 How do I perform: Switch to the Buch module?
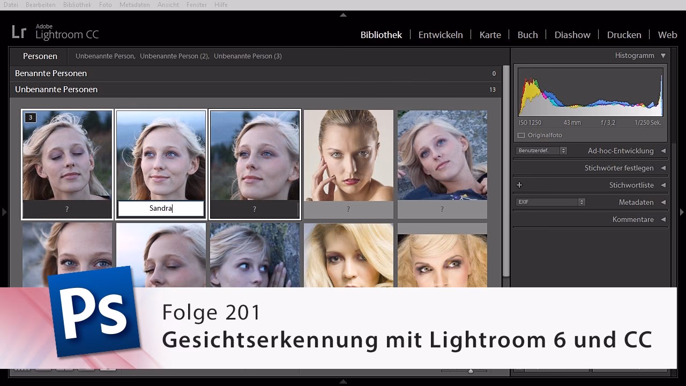(528, 35)
